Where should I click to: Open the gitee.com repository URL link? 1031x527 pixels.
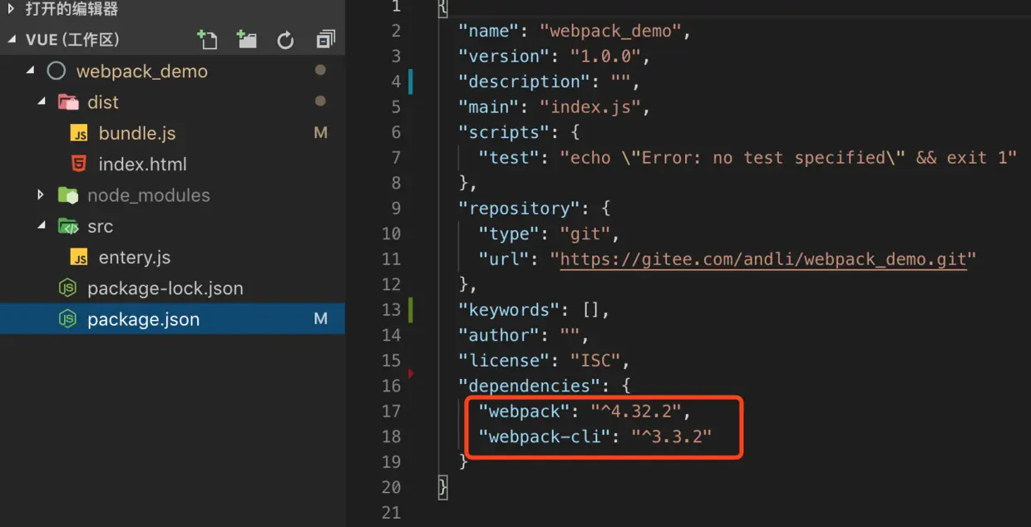(x=763, y=259)
